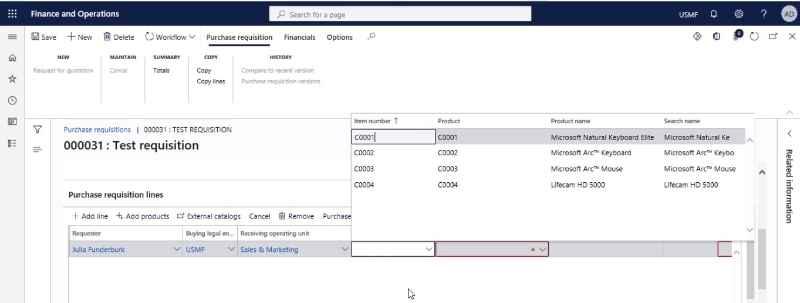Open the empty Item number dropdown in grid
Viewport: 800px width, 303px height.
point(428,250)
